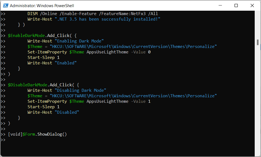
Task: Click the "Enabling Dark Mode" string
Action: click(79, 41)
